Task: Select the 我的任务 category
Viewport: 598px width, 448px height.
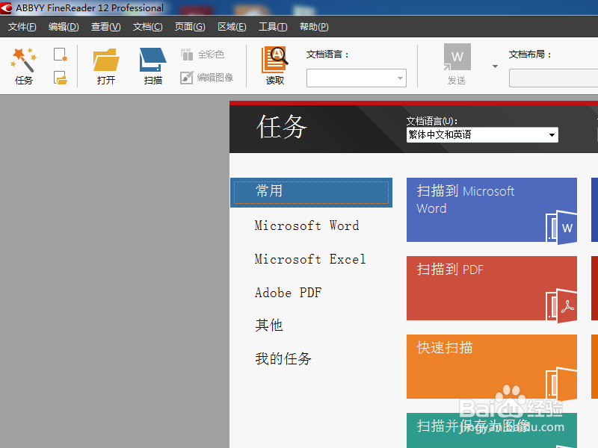Action: 283,359
